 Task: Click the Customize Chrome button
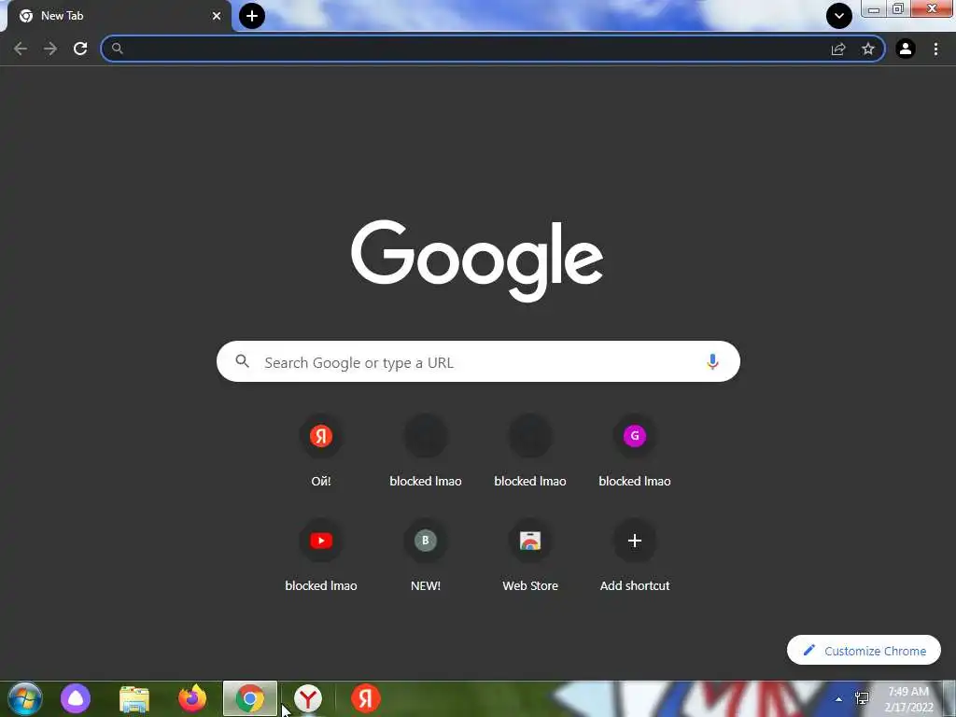click(864, 651)
